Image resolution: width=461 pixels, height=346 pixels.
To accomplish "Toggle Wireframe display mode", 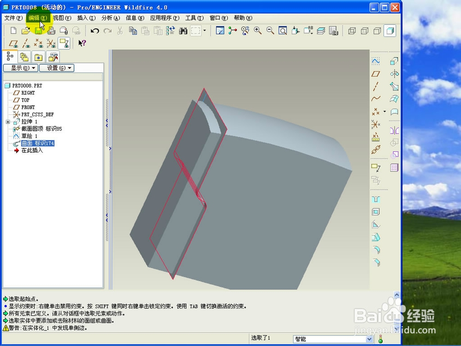I will point(352,30).
